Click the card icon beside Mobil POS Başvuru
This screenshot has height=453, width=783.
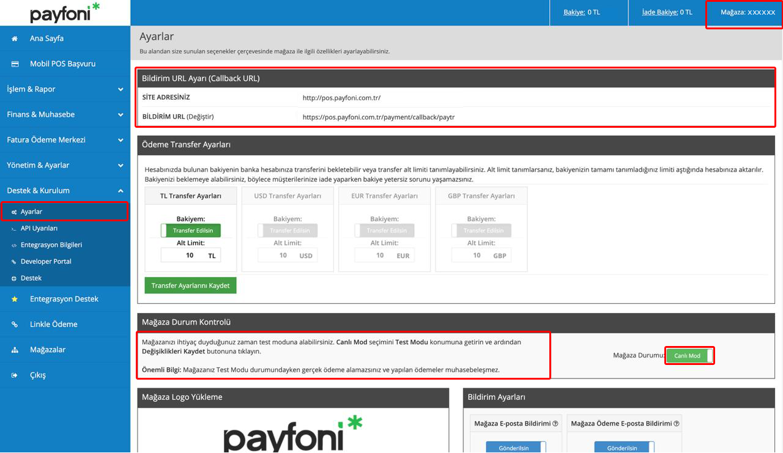click(x=15, y=64)
